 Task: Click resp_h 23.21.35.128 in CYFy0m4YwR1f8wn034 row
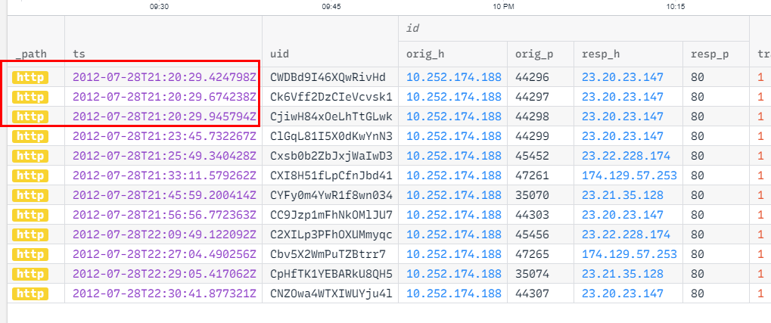[623, 195]
